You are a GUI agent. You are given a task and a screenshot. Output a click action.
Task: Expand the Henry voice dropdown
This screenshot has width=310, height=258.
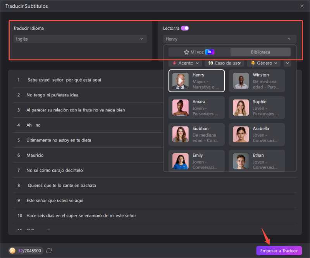click(x=229, y=39)
